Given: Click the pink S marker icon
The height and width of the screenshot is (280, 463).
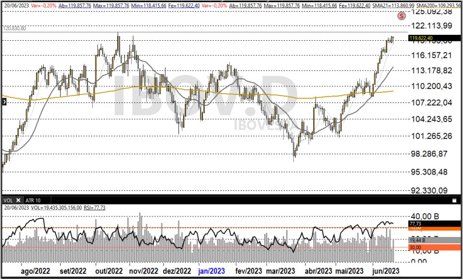Looking at the screenshot, I should (x=401, y=16).
